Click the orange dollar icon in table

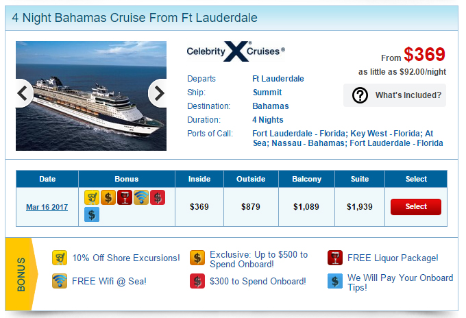pos(108,197)
